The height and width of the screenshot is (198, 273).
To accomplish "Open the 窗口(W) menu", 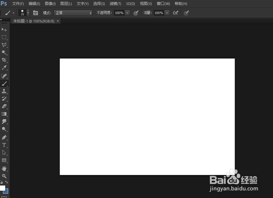I will (163, 4).
